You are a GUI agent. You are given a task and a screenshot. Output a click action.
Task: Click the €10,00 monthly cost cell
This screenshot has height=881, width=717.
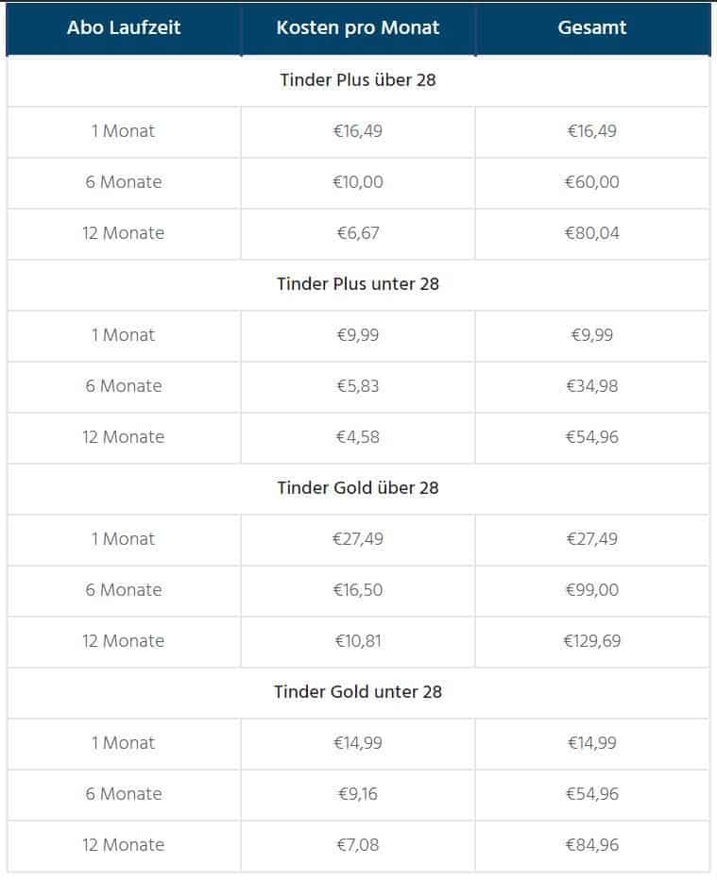point(358,182)
